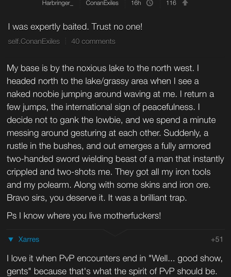The width and height of the screenshot is (231, 277).
Task: Tap the line starting "rustle in the bushes"
Action: click(109, 146)
